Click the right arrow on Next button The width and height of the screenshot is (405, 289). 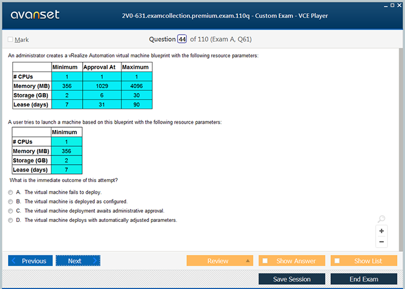coord(95,261)
